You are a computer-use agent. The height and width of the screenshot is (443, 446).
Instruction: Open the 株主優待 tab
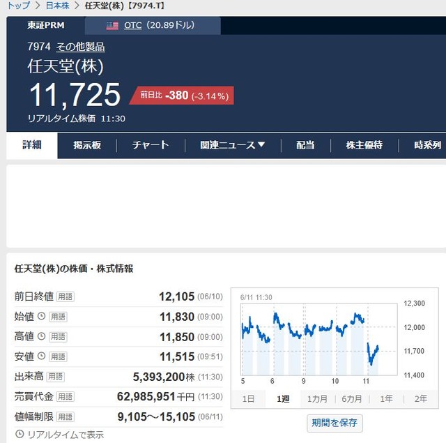(364, 145)
